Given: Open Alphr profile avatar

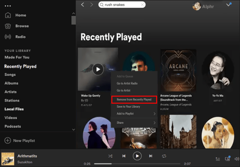Looking at the screenshot, I should 197,6.
